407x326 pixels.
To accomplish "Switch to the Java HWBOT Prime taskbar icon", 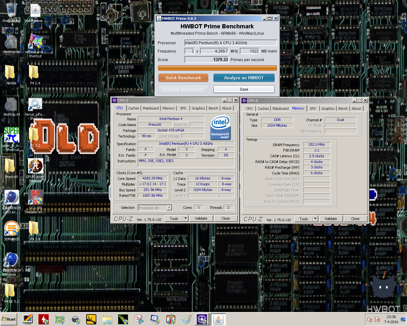I will (x=218, y=319).
